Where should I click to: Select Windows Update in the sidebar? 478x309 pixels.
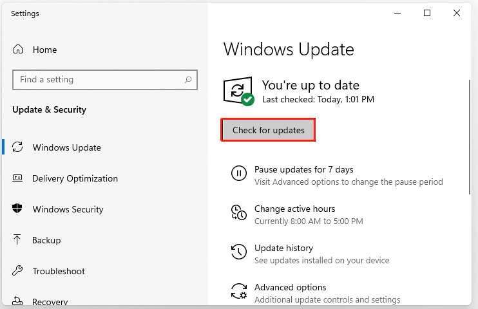67,147
